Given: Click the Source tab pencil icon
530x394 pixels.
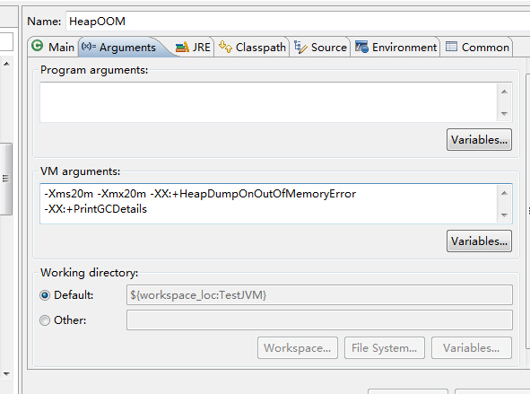Looking at the screenshot, I should (x=300, y=47).
